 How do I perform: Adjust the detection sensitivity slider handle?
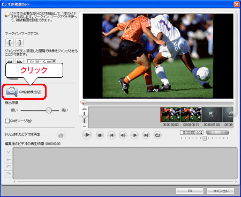coord(49,110)
